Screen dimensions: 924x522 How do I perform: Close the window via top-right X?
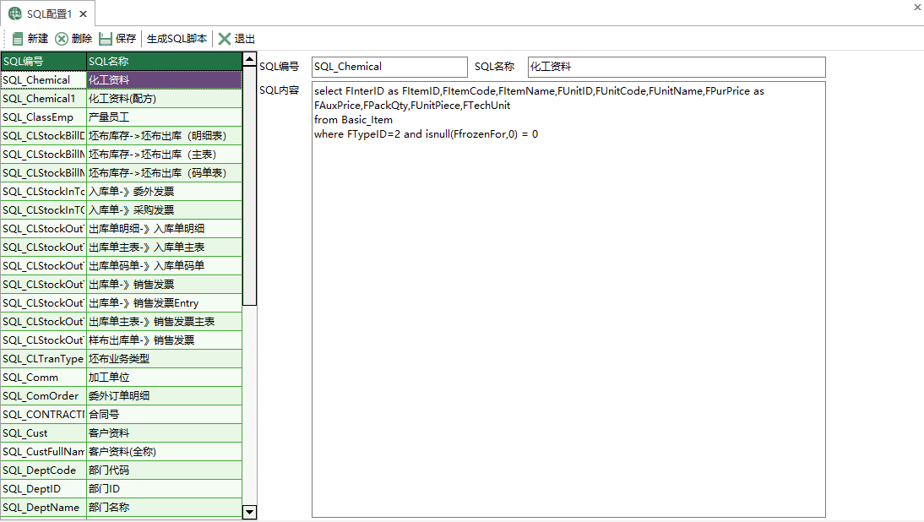(917, 7)
